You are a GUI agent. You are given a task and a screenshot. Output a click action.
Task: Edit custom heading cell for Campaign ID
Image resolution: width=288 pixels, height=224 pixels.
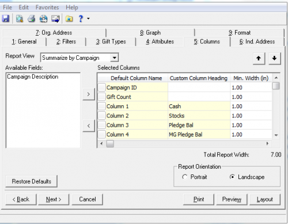[199, 88]
